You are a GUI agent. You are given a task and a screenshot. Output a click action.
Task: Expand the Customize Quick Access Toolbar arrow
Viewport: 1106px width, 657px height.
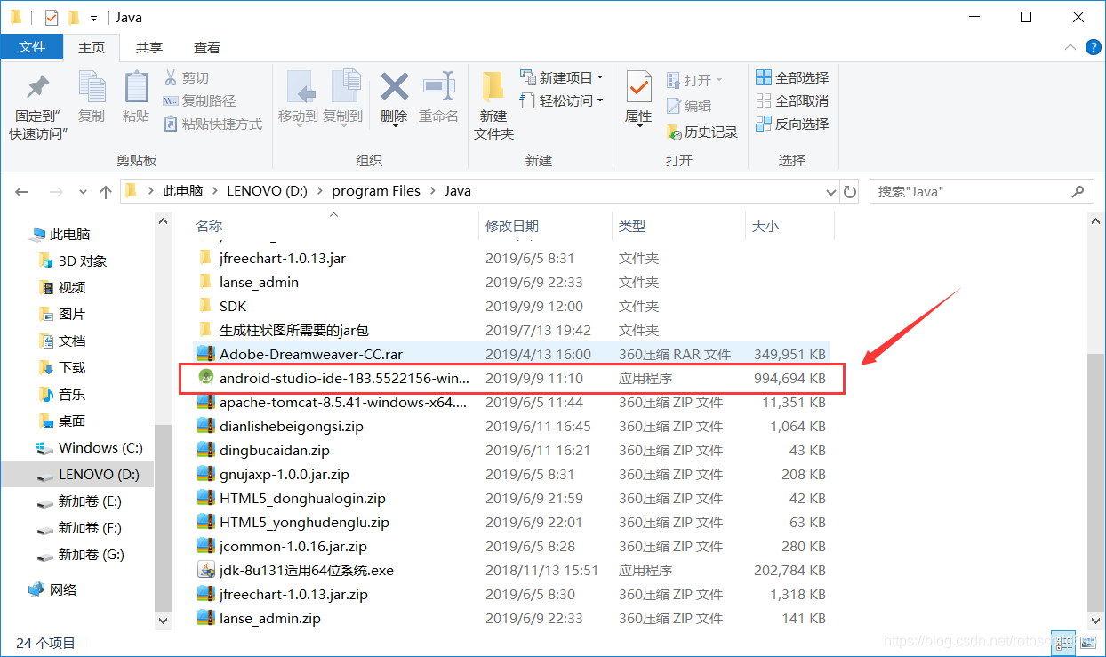(93, 18)
